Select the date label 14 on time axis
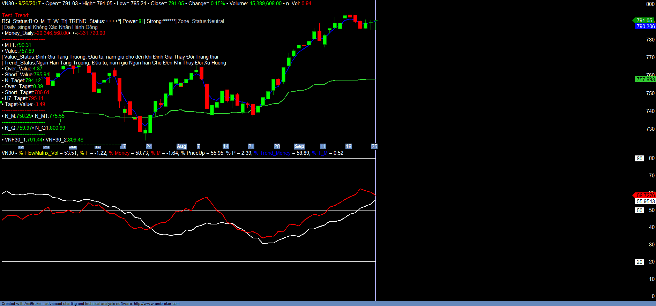Image resolution: width=656 pixels, height=306 pixels. coord(226,146)
